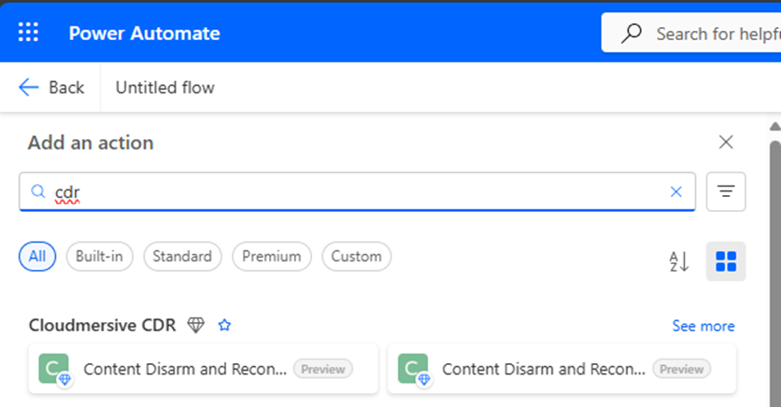
Task: Choose the first Content Disarm and Reconstruction action
Action: tap(185, 369)
